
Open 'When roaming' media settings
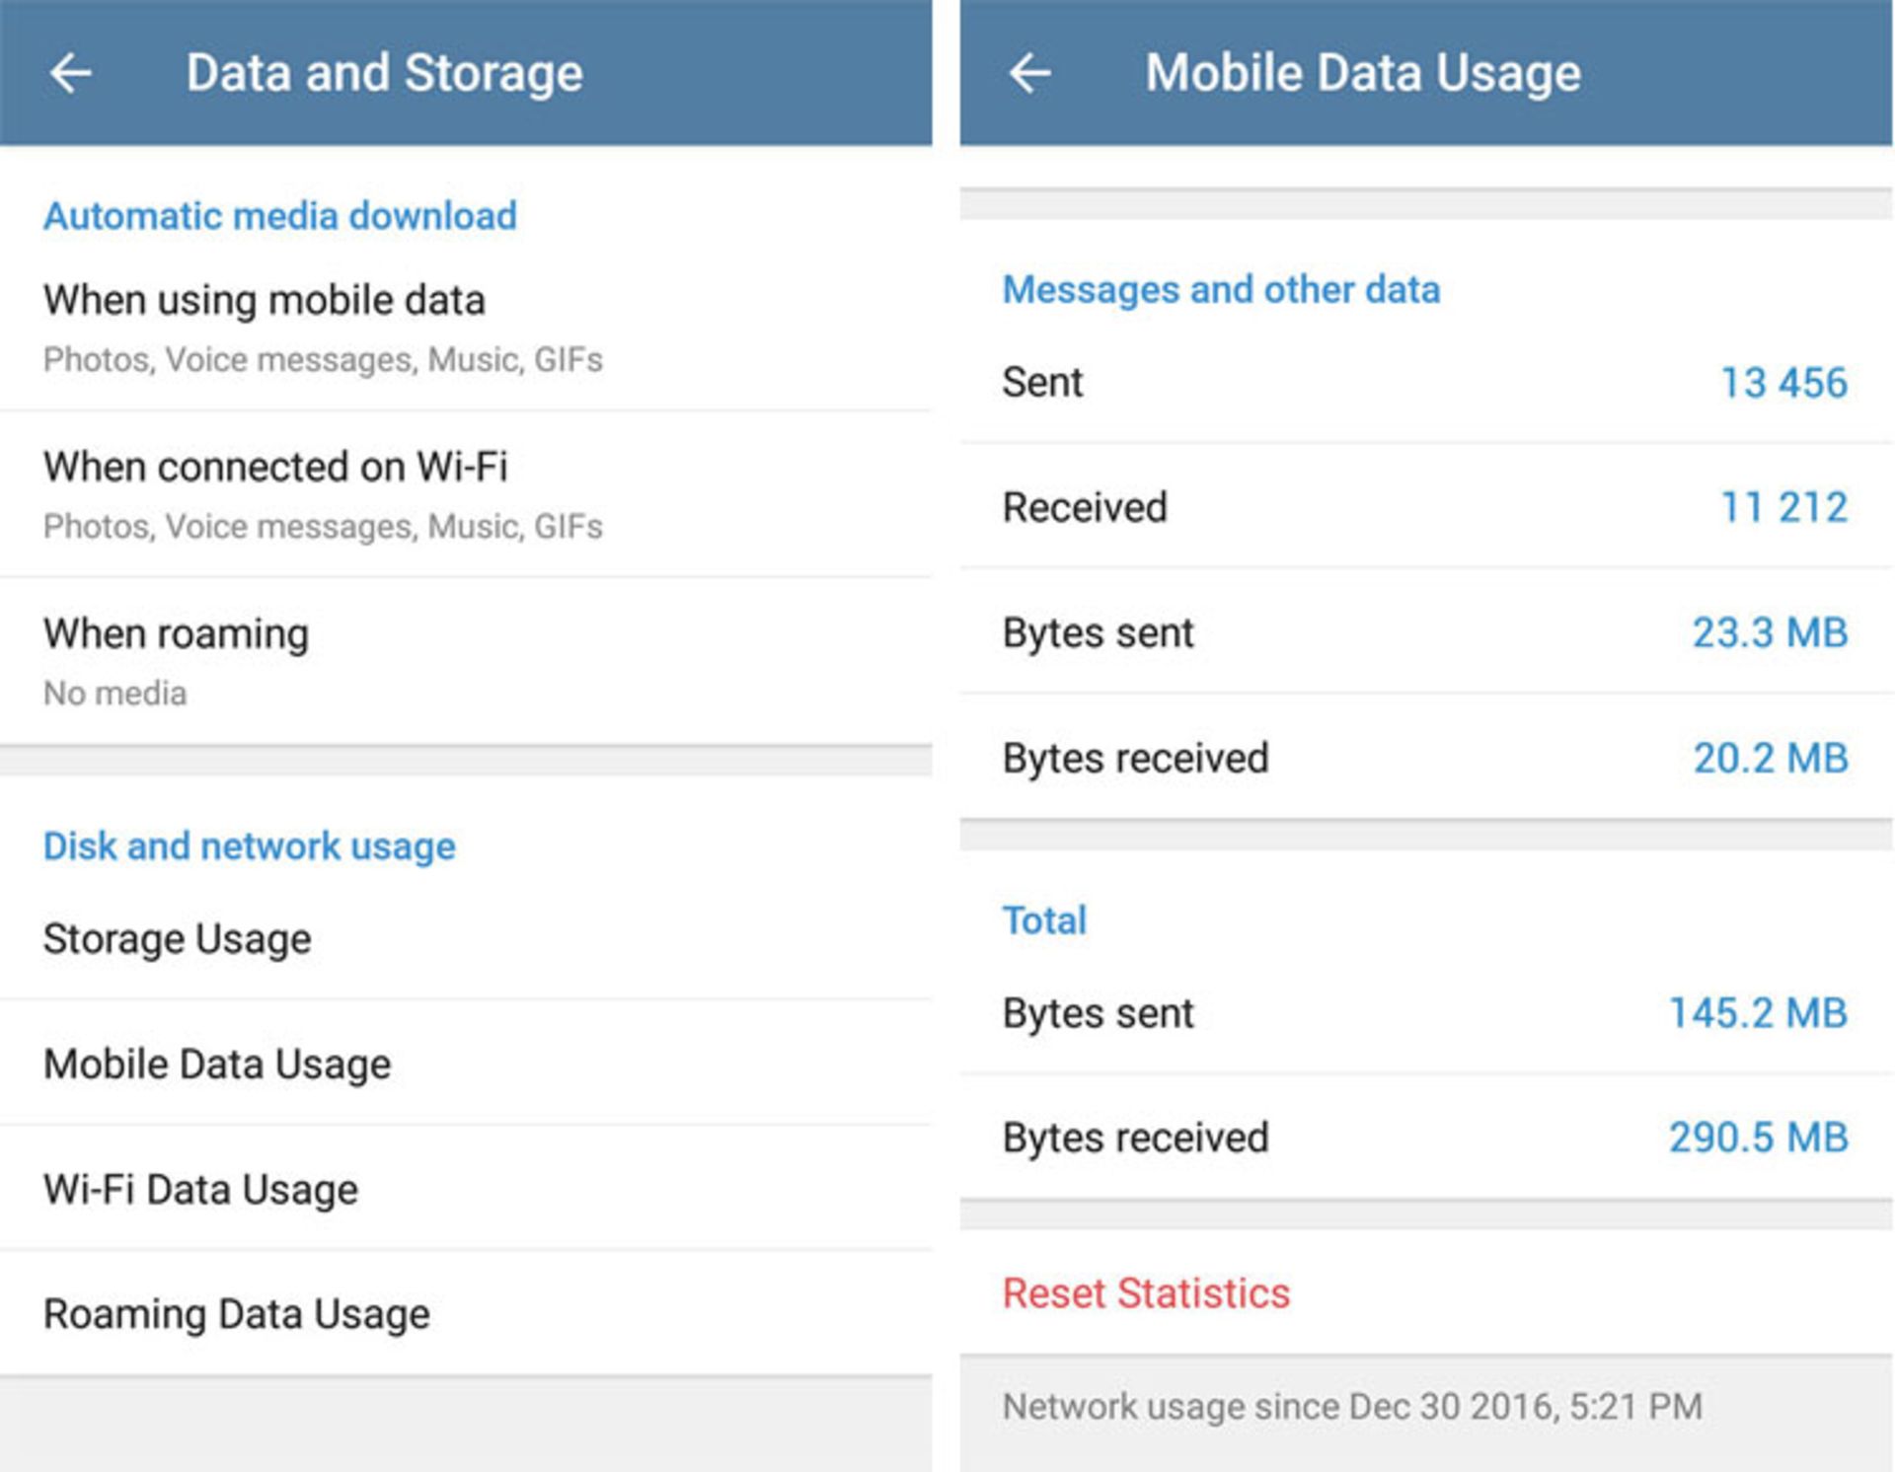[464, 661]
